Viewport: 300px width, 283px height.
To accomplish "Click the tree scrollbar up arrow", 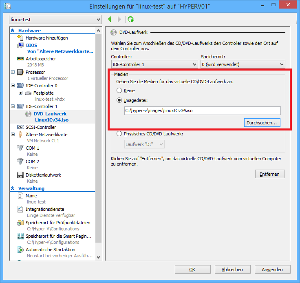I will click(99, 31).
